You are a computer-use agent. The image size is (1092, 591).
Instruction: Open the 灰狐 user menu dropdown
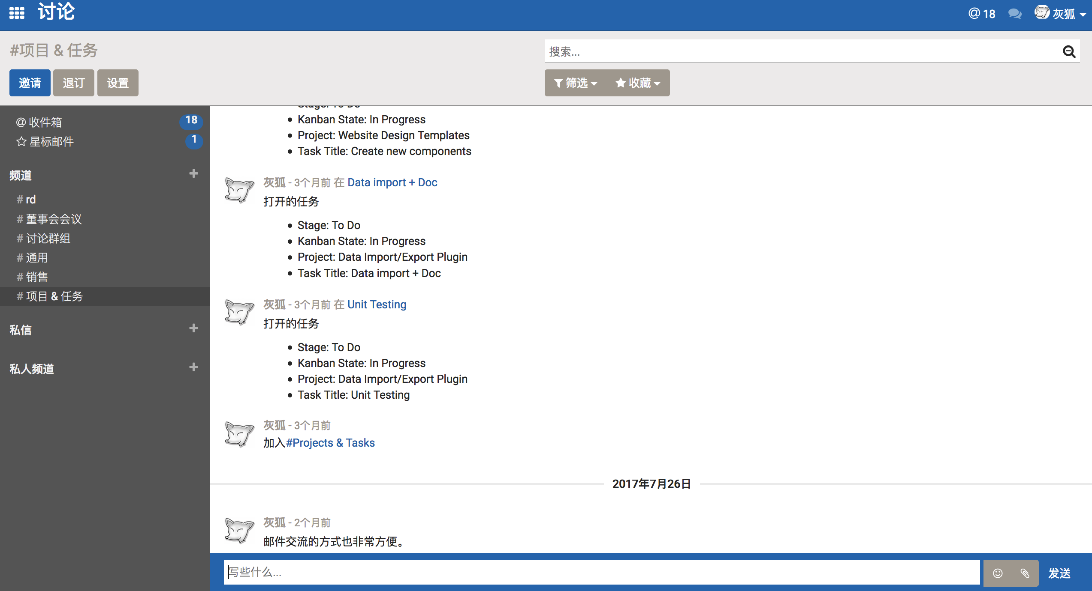point(1060,14)
